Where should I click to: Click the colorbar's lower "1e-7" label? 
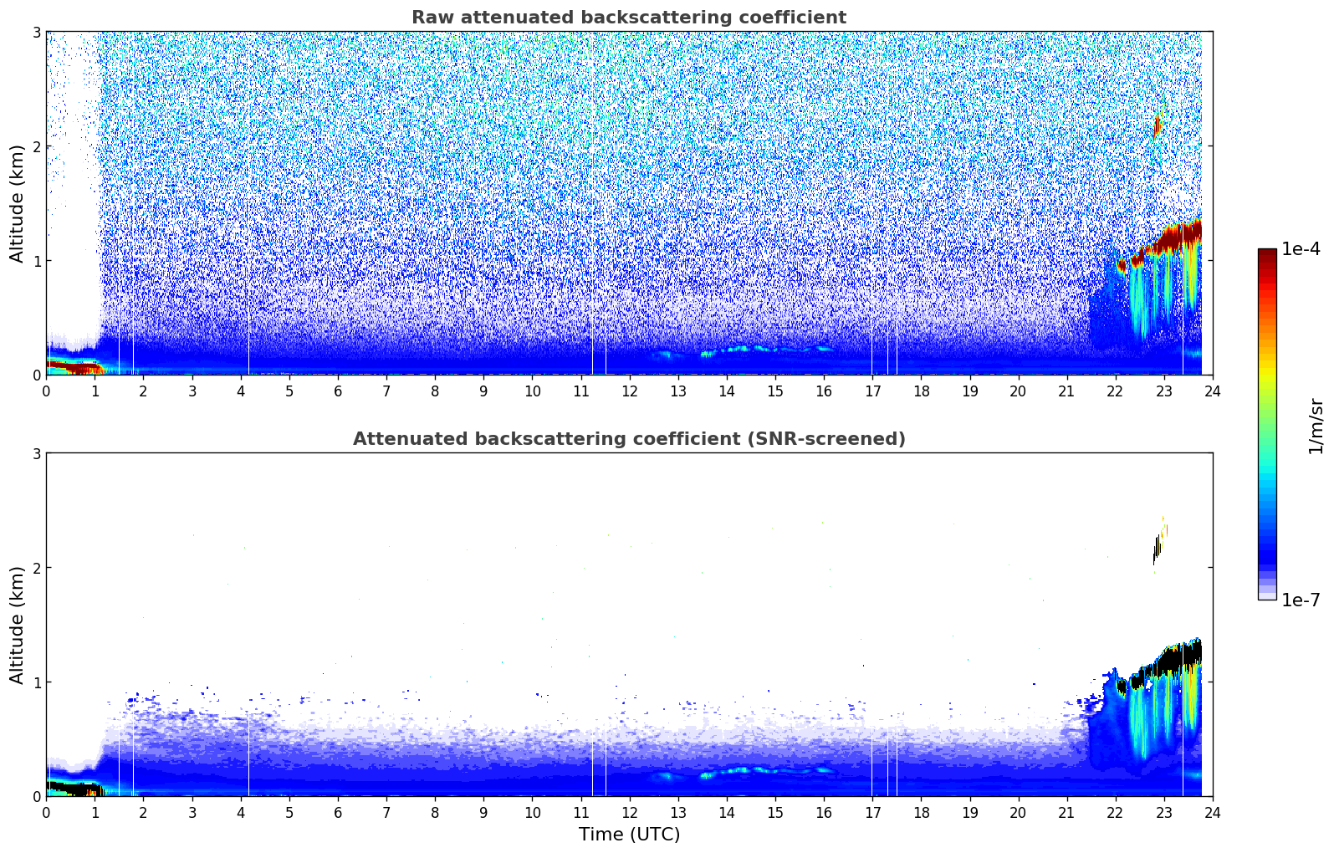[x=1300, y=600]
